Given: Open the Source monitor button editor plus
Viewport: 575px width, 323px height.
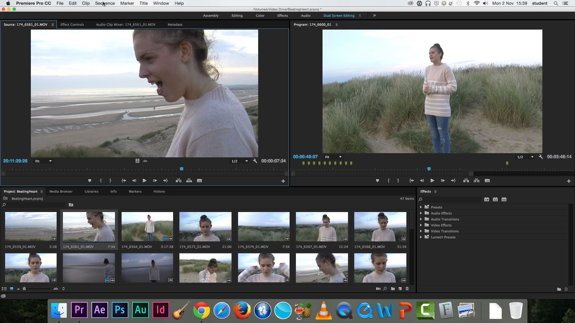Looking at the screenshot, I should tap(283, 181).
